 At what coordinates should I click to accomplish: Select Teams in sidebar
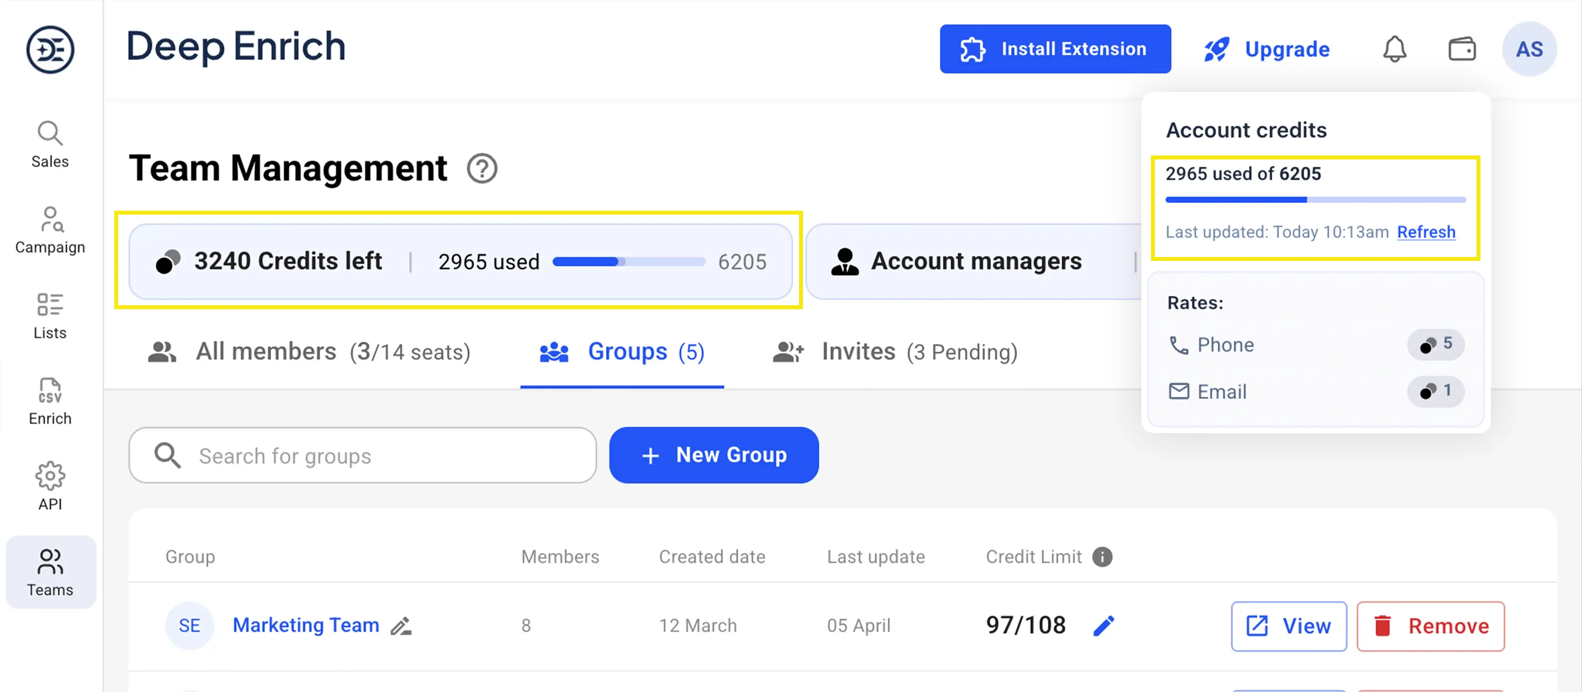(50, 572)
